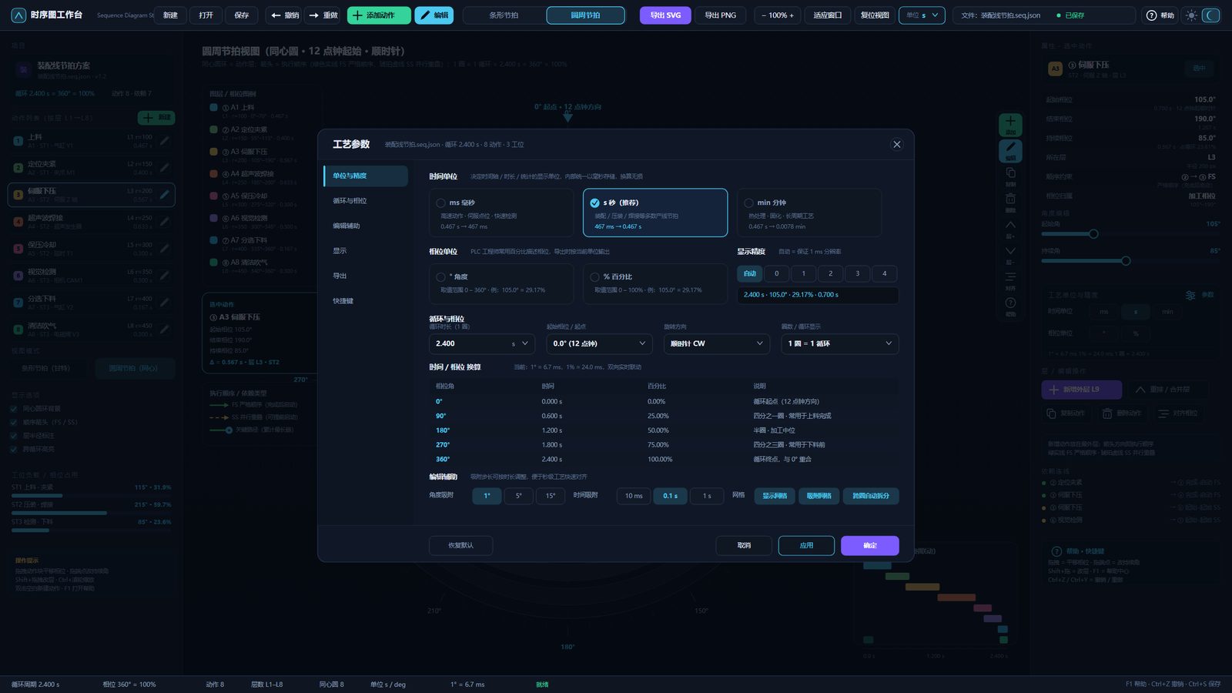Switch to the 条形节拍 view tab
This screenshot has height=693, width=1232.
click(504, 15)
